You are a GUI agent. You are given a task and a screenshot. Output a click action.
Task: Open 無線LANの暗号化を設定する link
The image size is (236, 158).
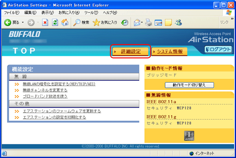[x=59, y=84]
